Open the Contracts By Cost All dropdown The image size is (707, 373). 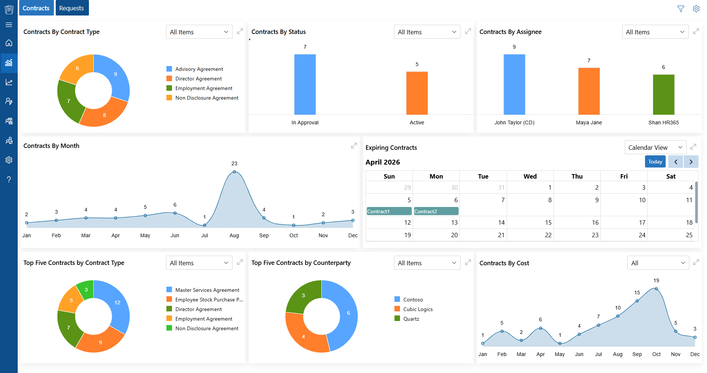[658, 263]
